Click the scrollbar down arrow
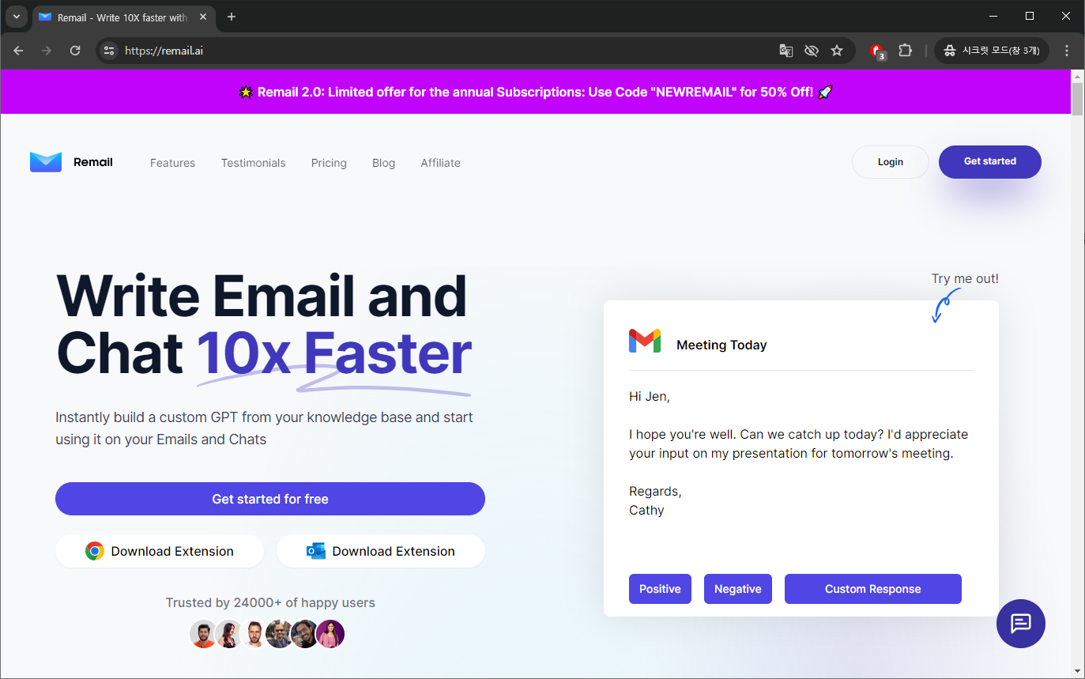Image resolution: width=1085 pixels, height=679 pixels. point(1077,671)
